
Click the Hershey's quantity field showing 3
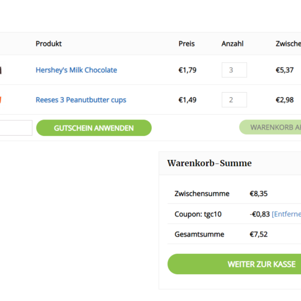pyautogui.click(x=234, y=70)
